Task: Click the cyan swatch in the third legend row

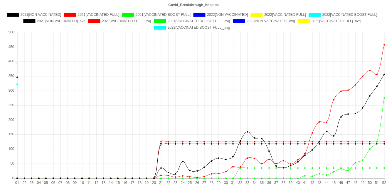Action: [x=160, y=28]
